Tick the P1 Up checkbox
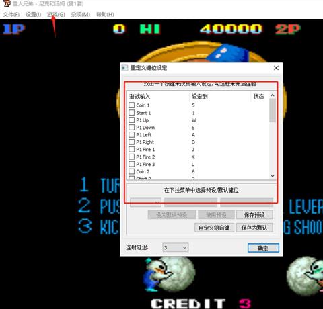The height and width of the screenshot is (309, 323). pyautogui.click(x=132, y=120)
